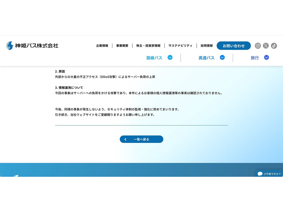Screen dimensions: 283x212
Task: Open the ご不明ですか? chat bubble
Action: [269, 174]
